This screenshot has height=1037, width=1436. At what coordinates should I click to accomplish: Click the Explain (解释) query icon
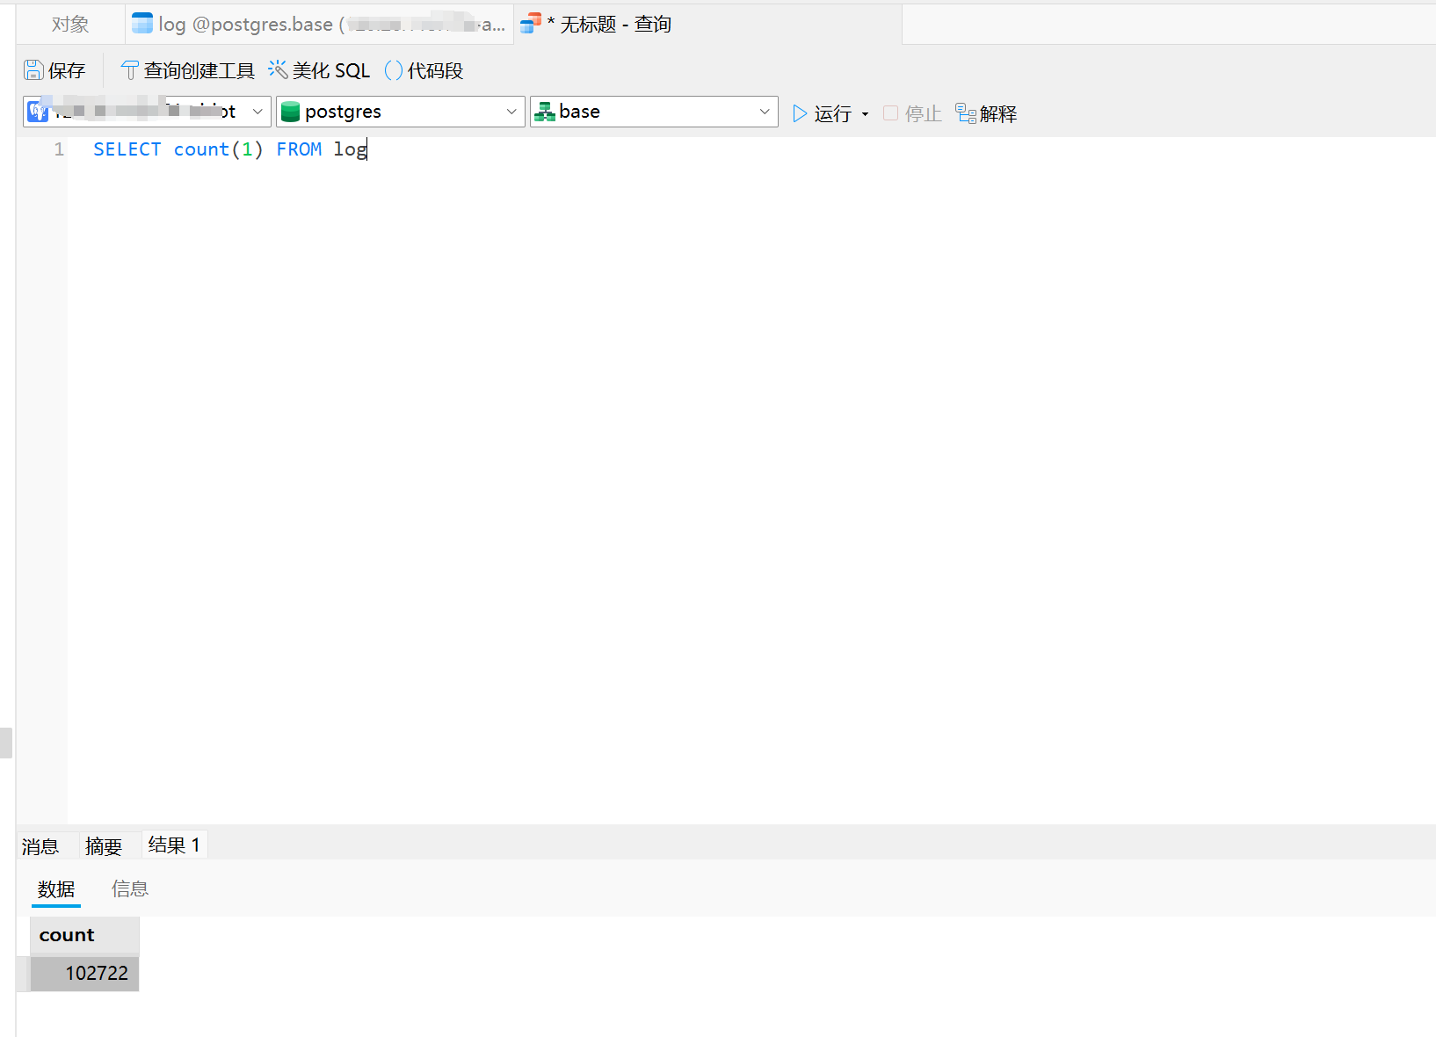(x=966, y=113)
